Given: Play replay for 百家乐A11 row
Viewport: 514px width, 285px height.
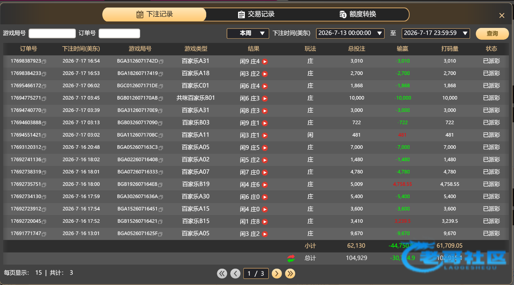Looking at the screenshot, I should point(265,136).
